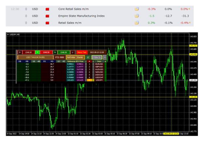The image size is (204, 142).
Task: Click the highlighted 2022.09.15 12:25 time label
Action: click(171, 134)
